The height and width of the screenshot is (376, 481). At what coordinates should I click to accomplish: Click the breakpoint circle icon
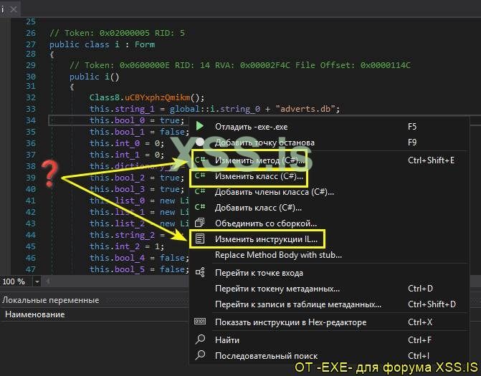pyautogui.click(x=200, y=142)
